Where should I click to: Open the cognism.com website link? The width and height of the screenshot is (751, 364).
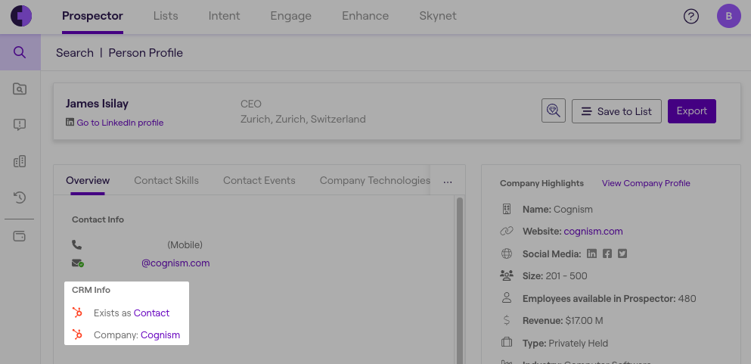[x=594, y=232]
